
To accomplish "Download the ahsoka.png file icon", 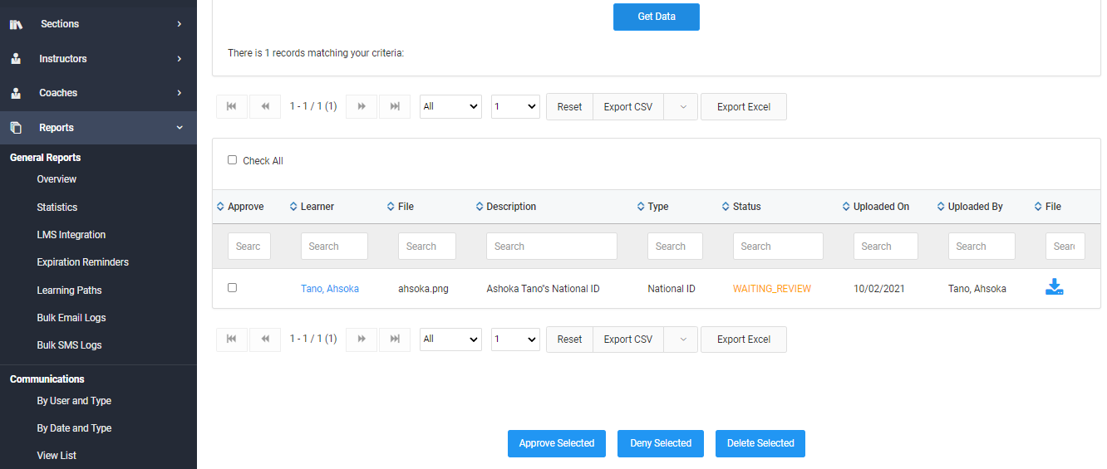I will click(x=1054, y=288).
